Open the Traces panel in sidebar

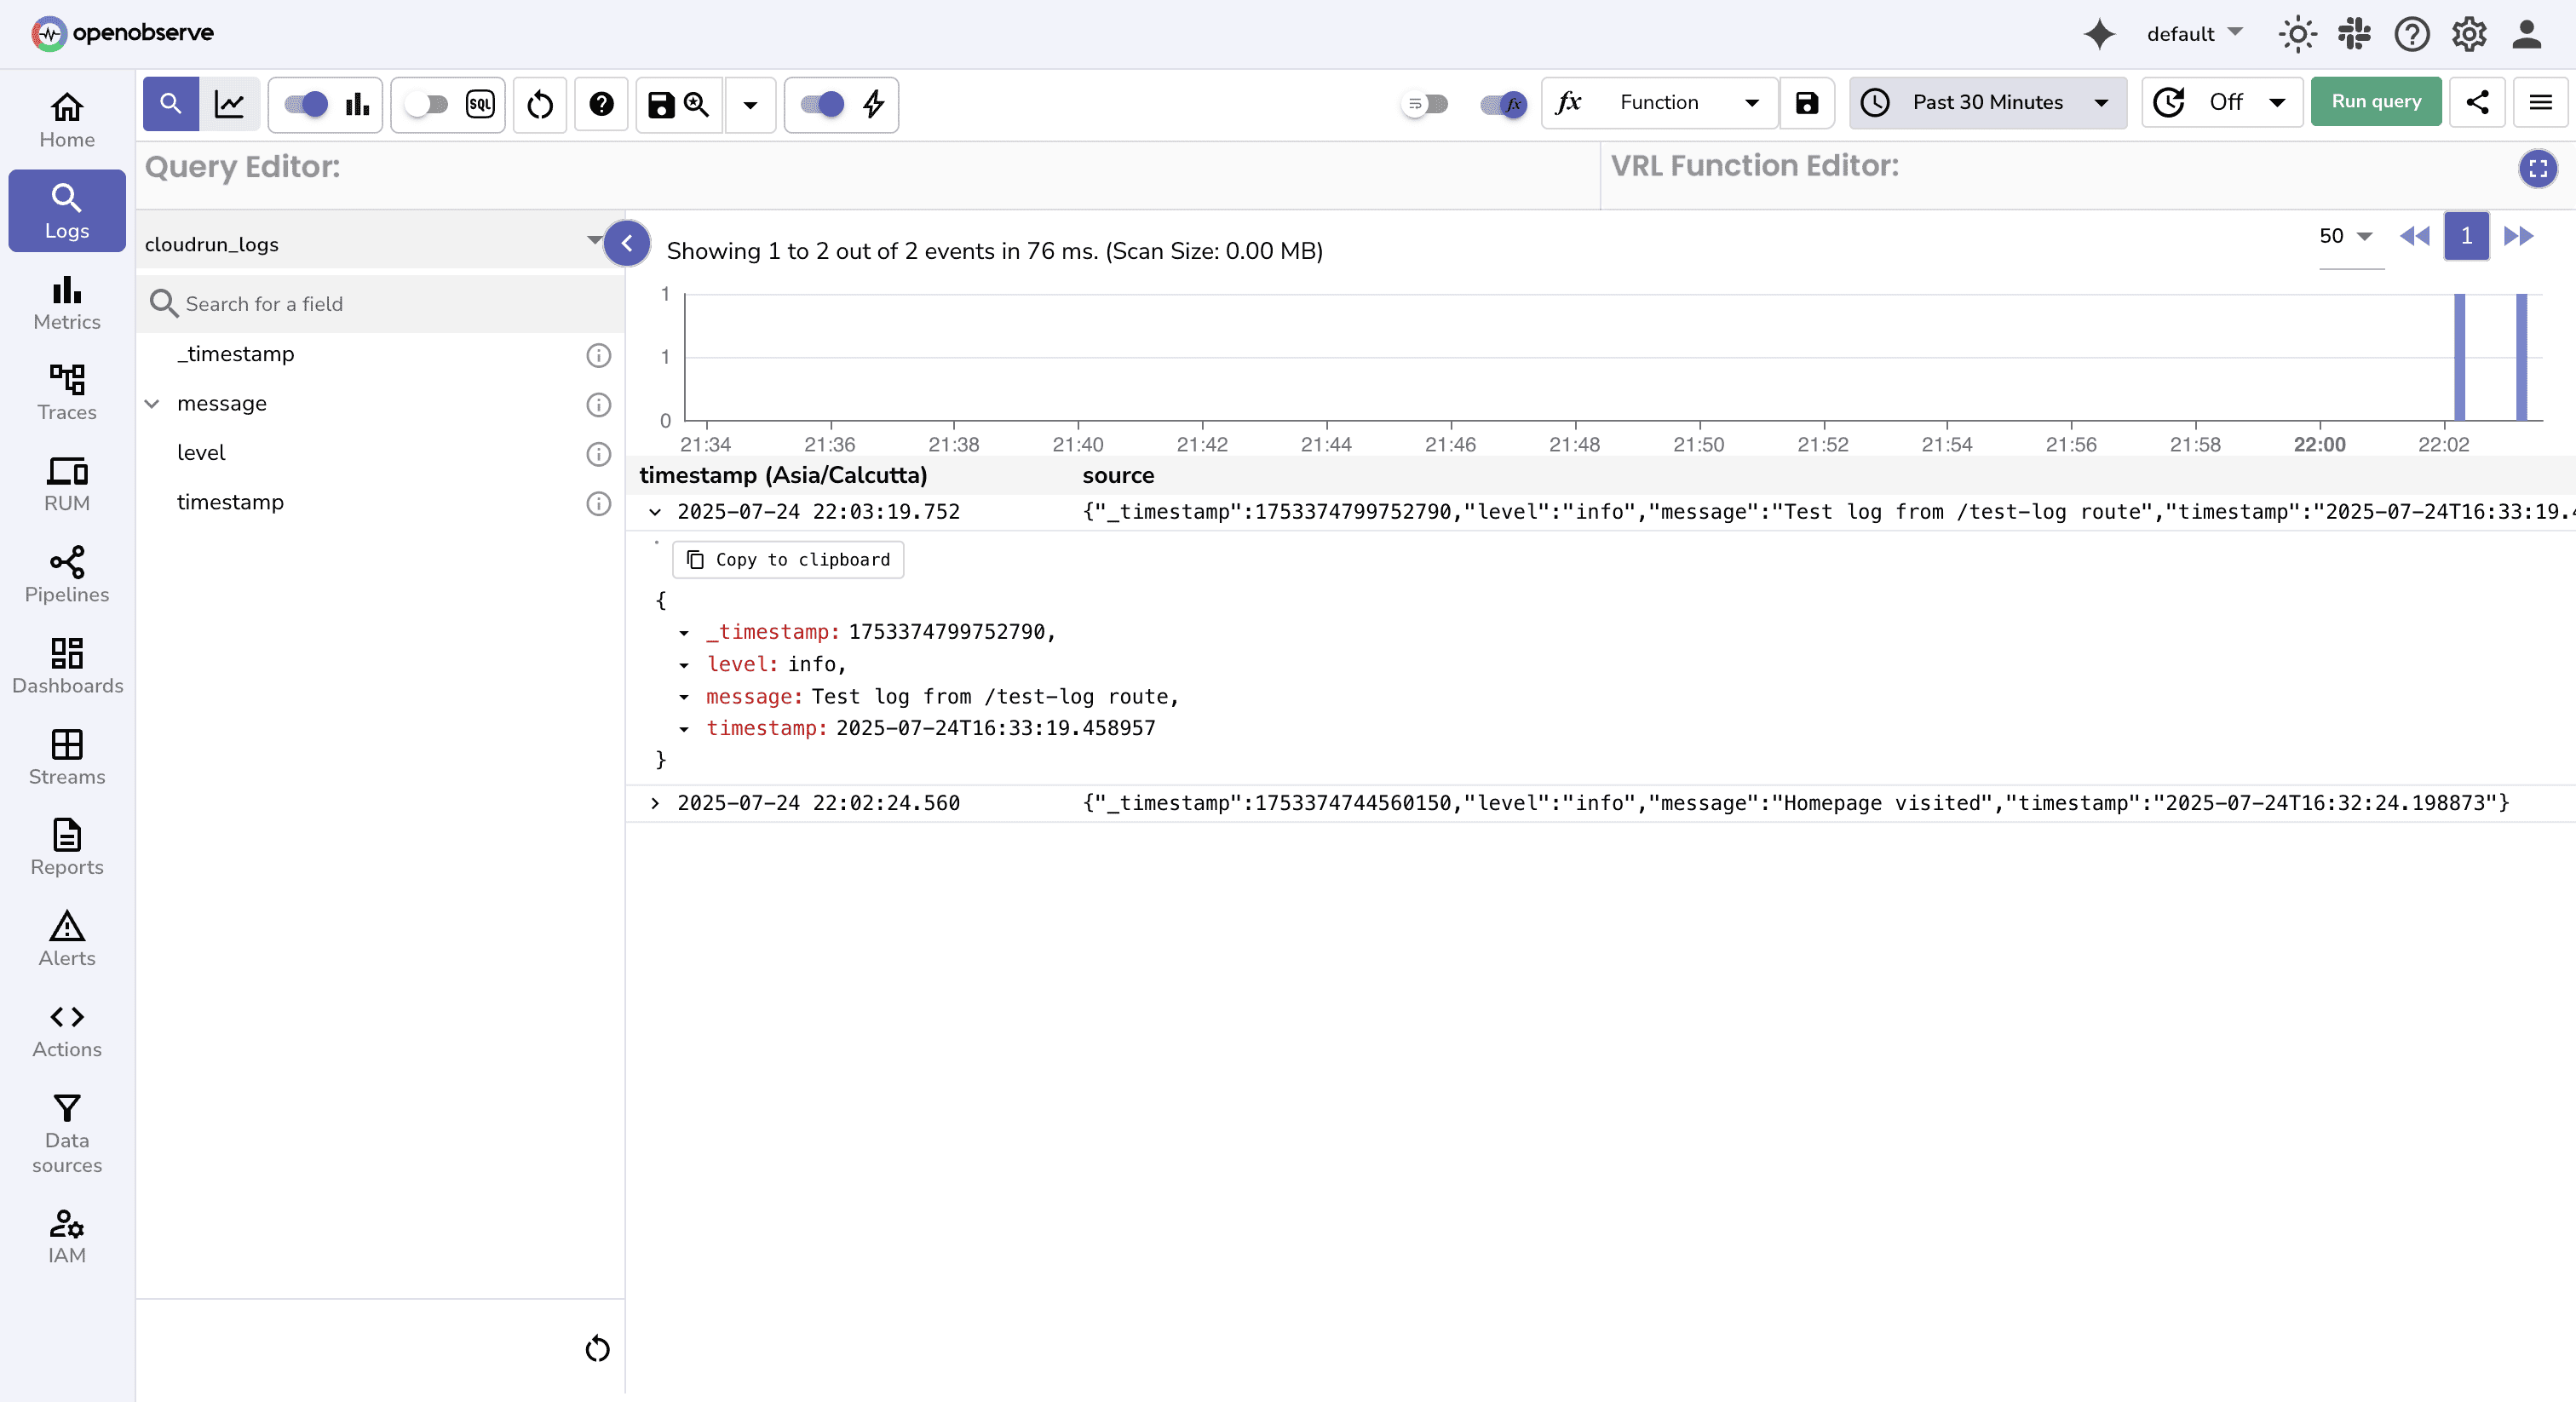point(66,392)
